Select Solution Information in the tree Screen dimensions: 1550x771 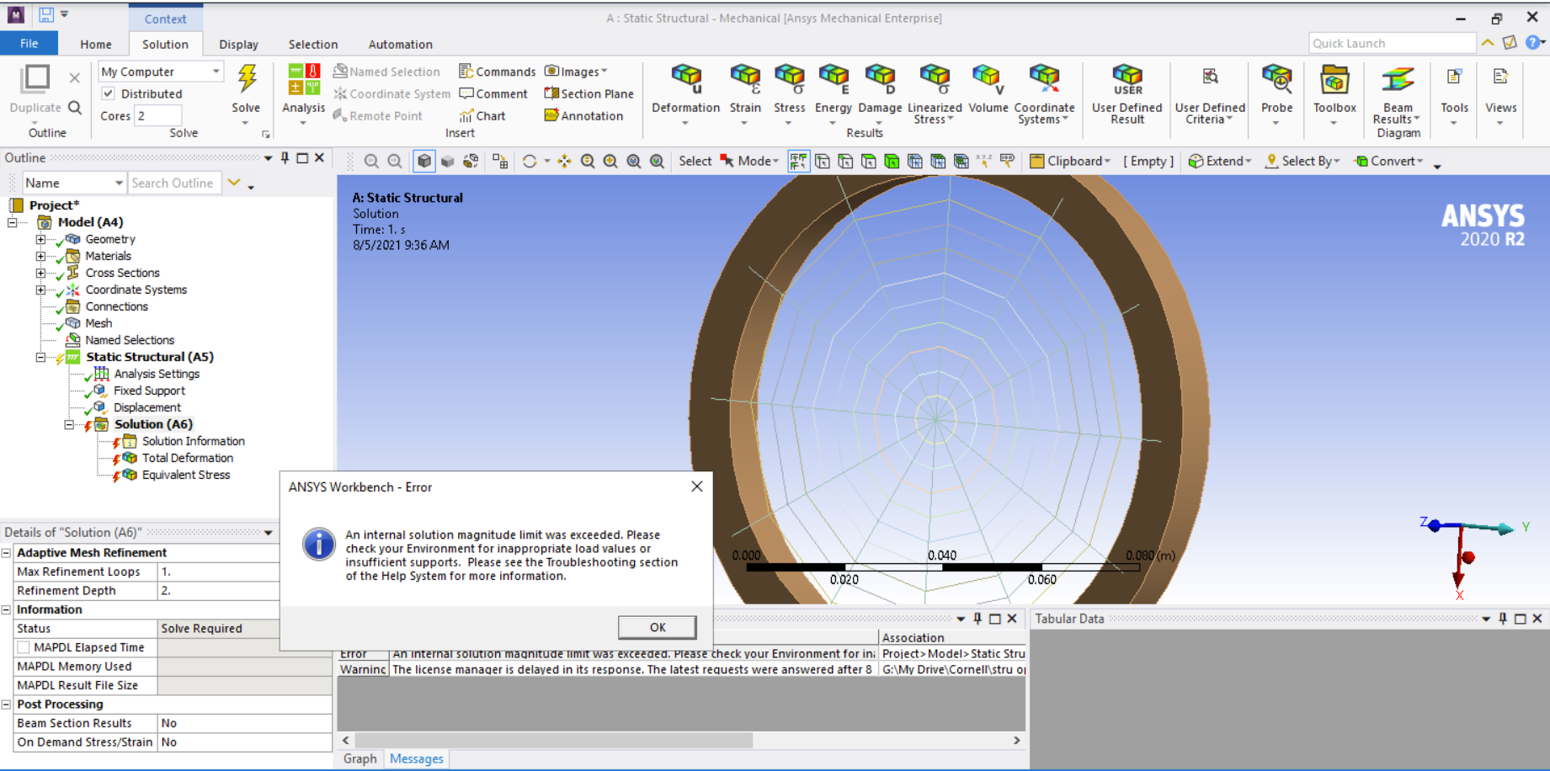194,441
